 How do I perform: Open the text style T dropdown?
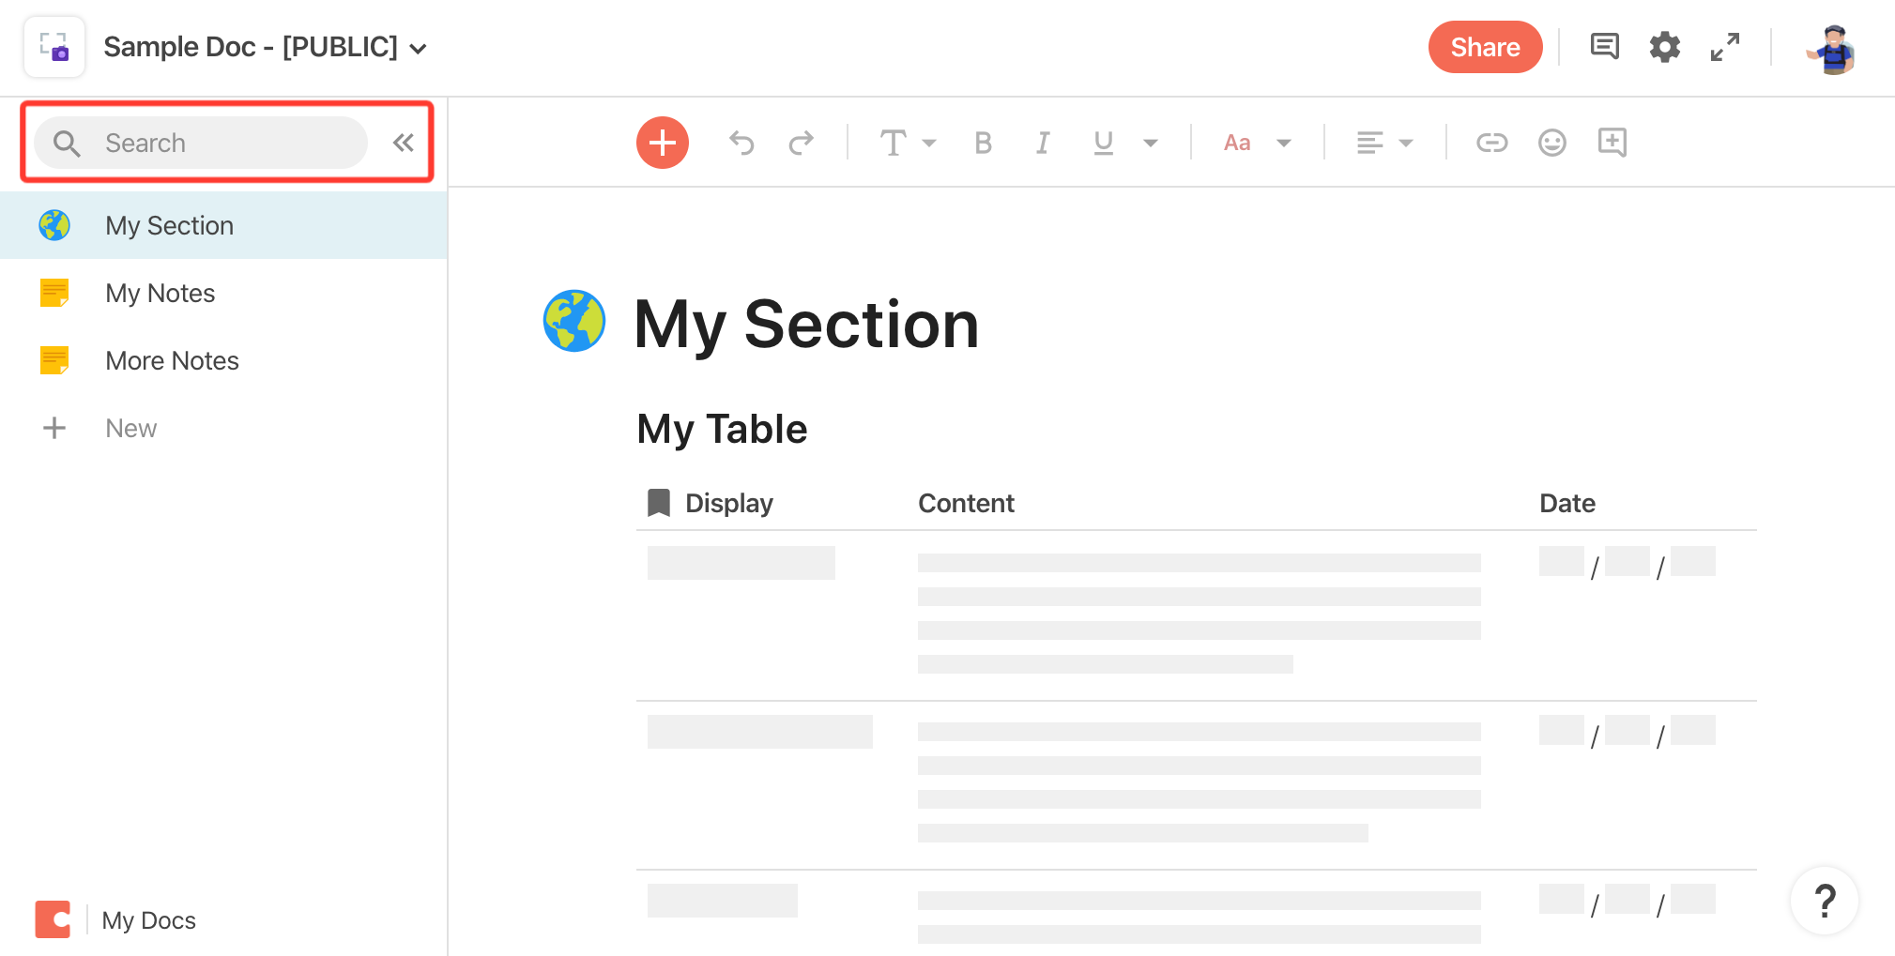tap(908, 143)
